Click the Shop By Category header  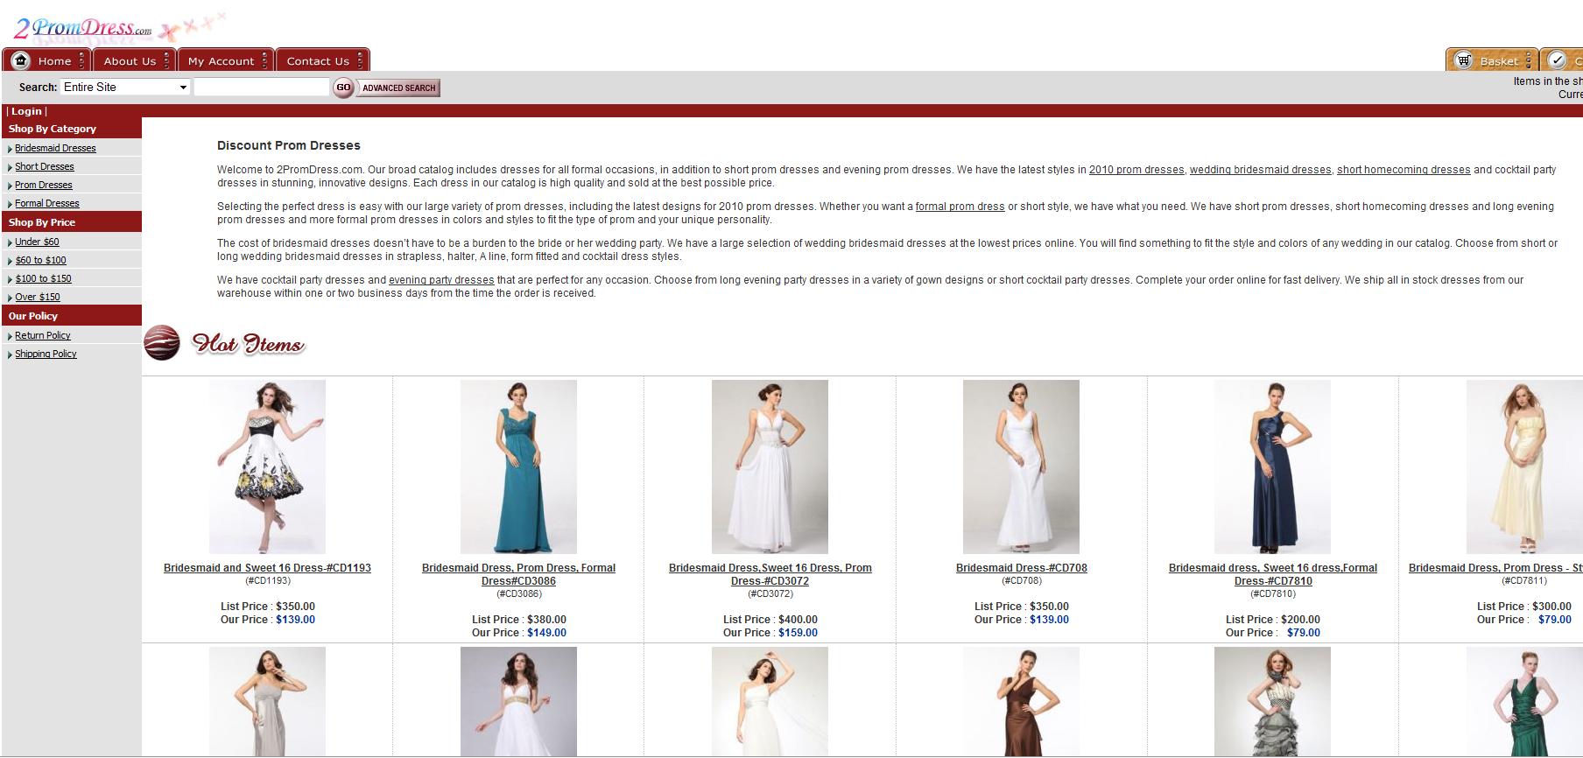(x=72, y=129)
